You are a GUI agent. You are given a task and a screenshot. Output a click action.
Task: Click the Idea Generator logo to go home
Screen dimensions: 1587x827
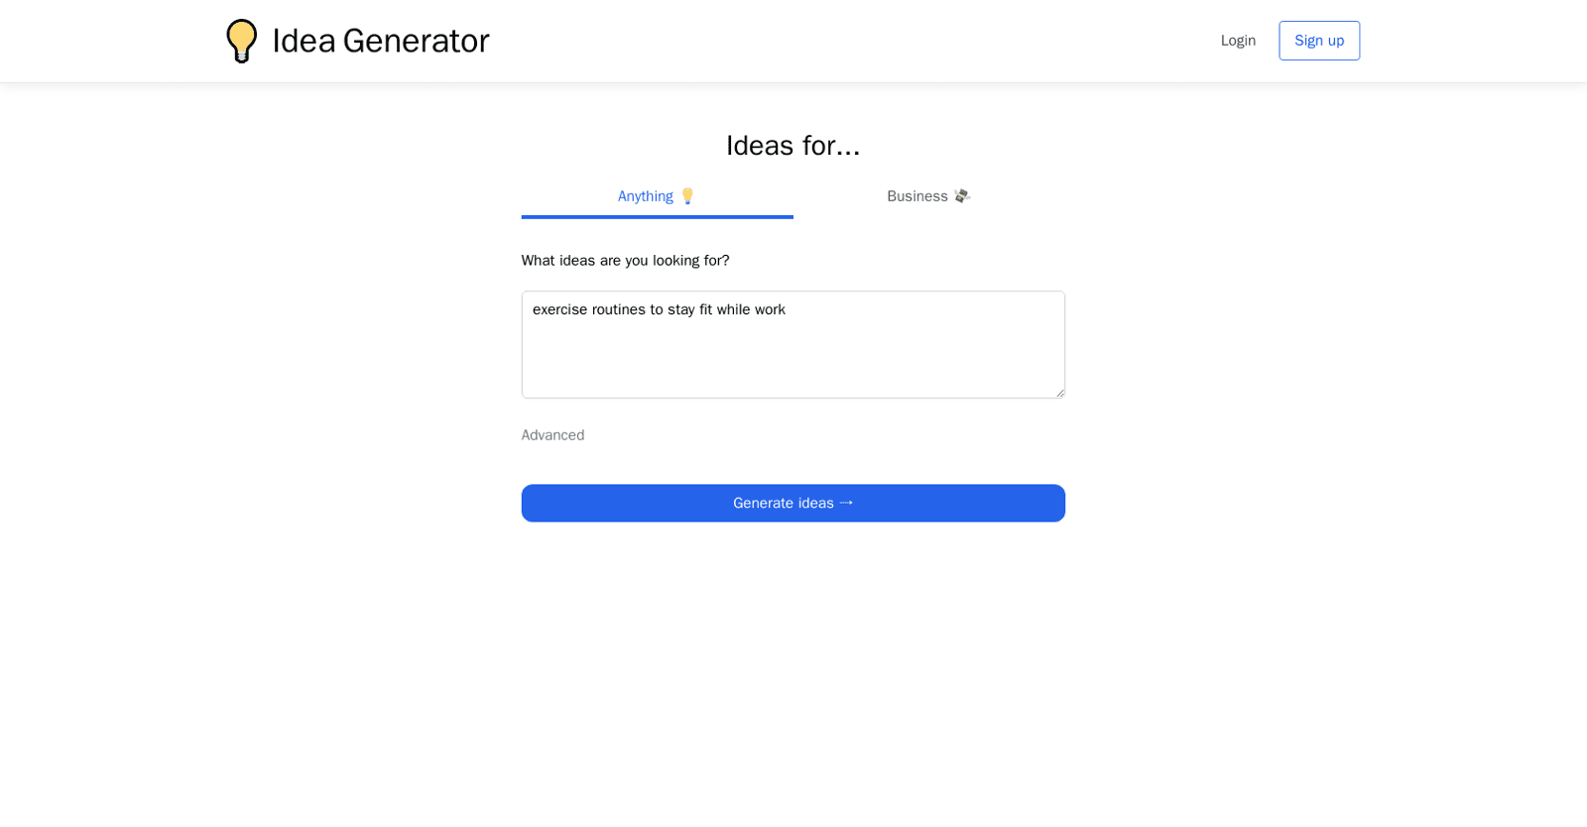(357, 41)
